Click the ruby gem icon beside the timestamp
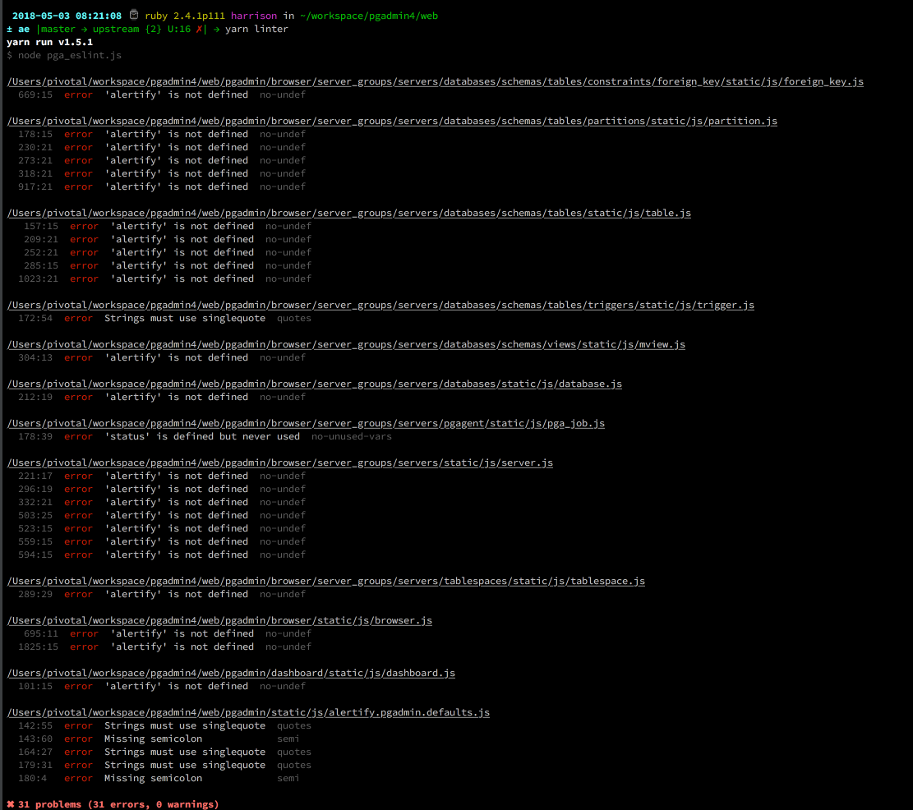This screenshot has width=913, height=810. click(134, 16)
